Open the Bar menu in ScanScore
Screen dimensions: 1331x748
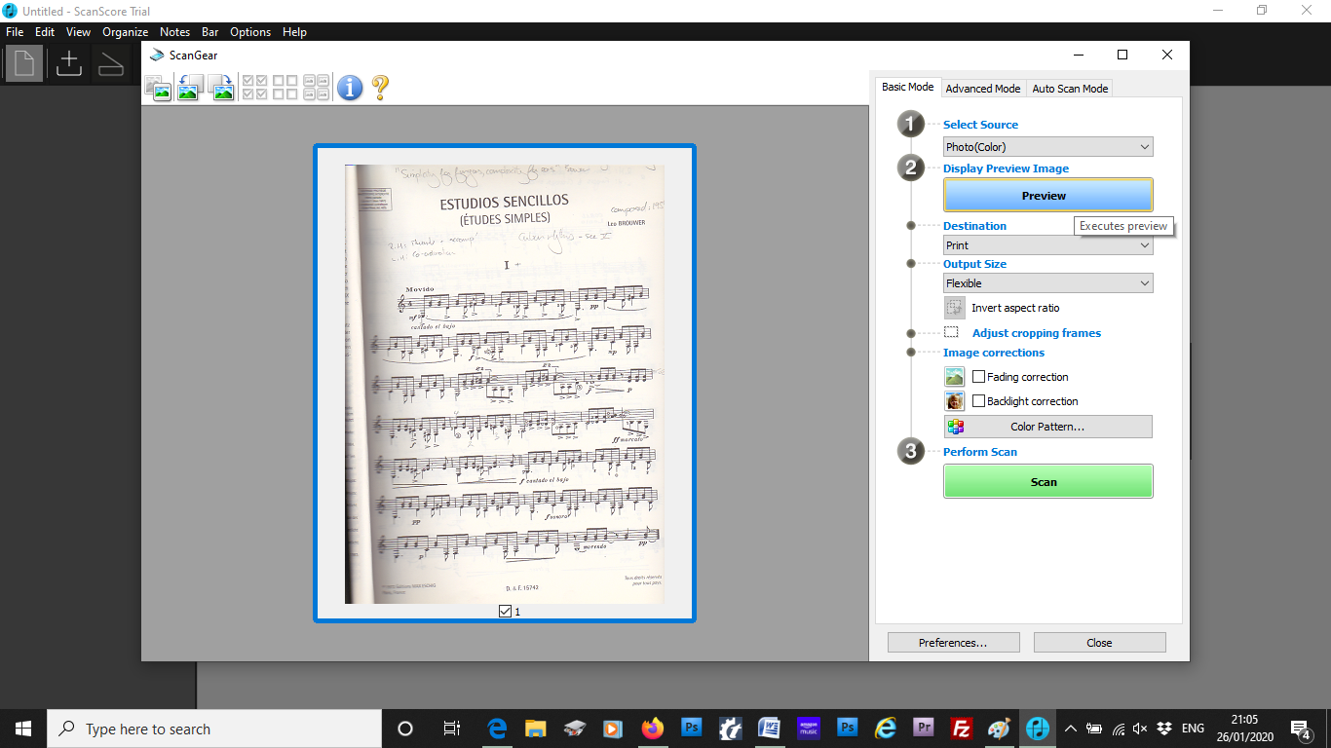(x=210, y=32)
